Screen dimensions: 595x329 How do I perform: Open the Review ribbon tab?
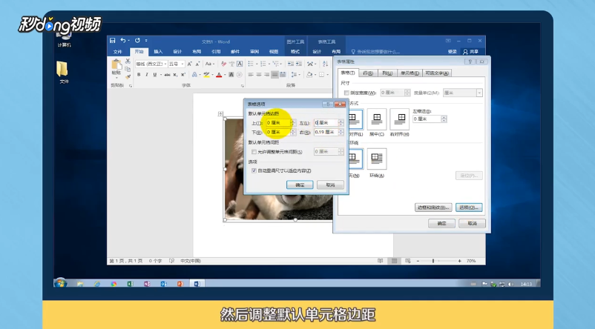[x=254, y=52]
